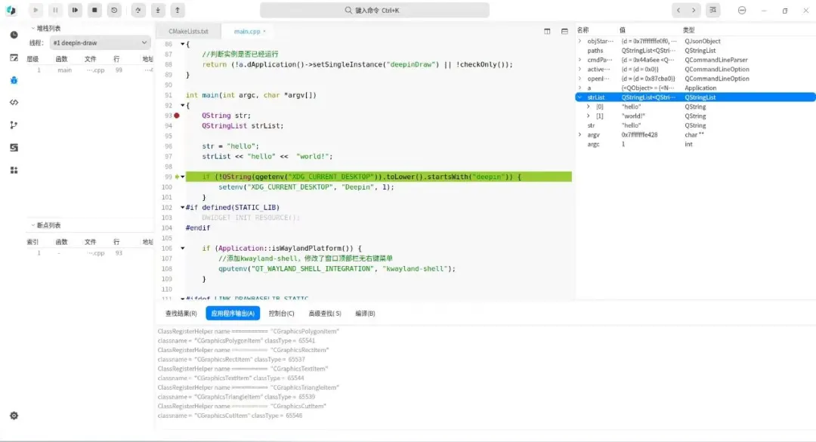Click the highlighted code on line 99
The height and width of the screenshot is (442, 816).
point(379,177)
